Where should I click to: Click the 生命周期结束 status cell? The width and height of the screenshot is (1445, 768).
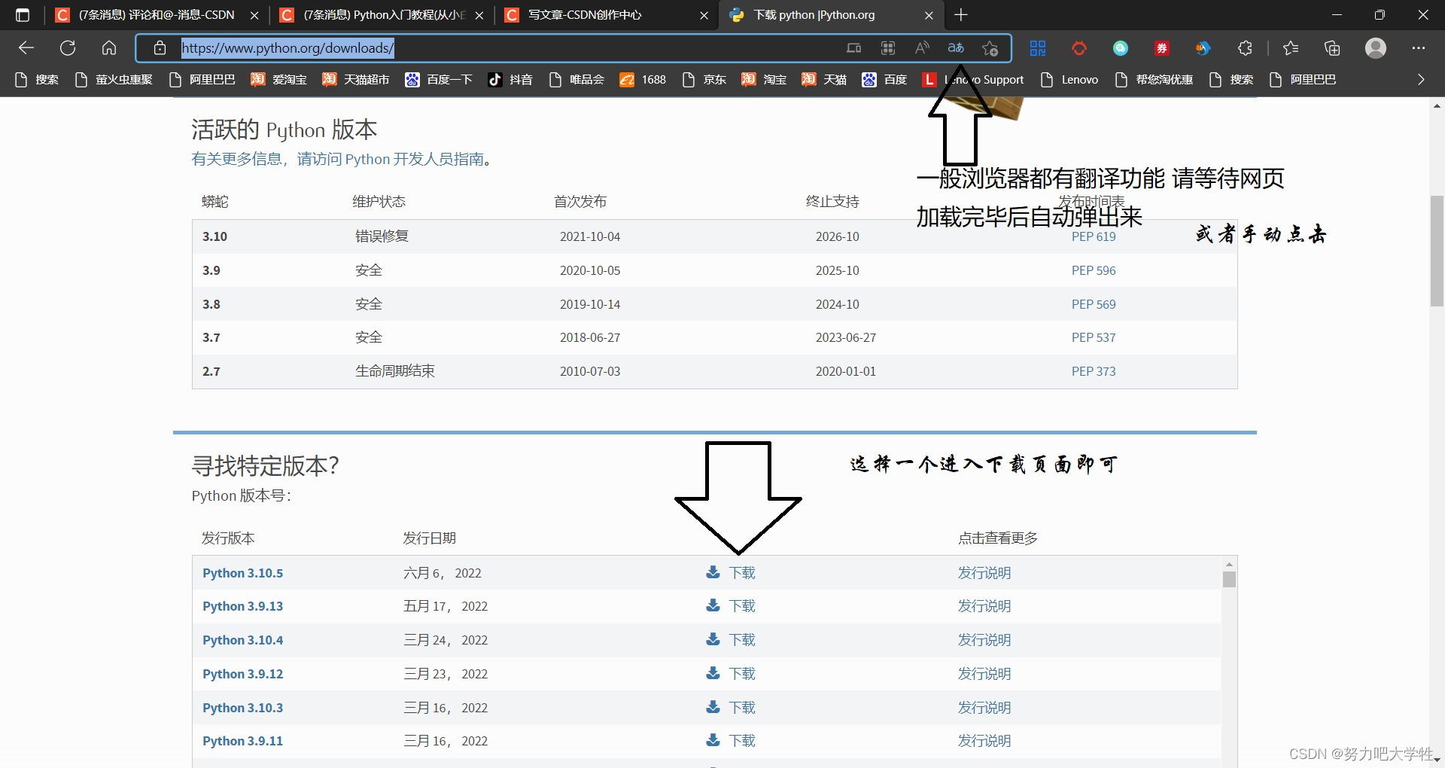pos(395,371)
